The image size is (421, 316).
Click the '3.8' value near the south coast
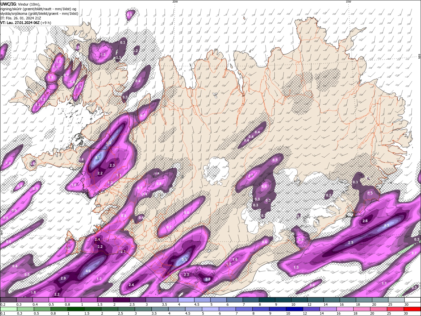(x=208, y=279)
